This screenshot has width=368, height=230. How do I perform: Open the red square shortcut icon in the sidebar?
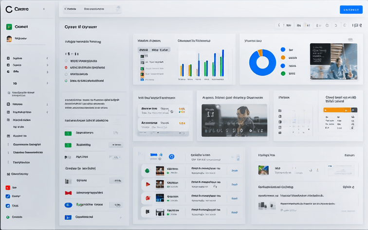point(8,187)
